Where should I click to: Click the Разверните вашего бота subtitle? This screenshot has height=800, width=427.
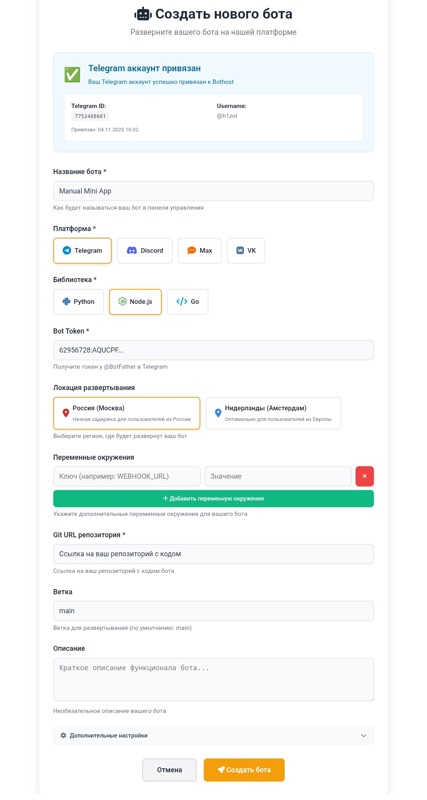213,32
